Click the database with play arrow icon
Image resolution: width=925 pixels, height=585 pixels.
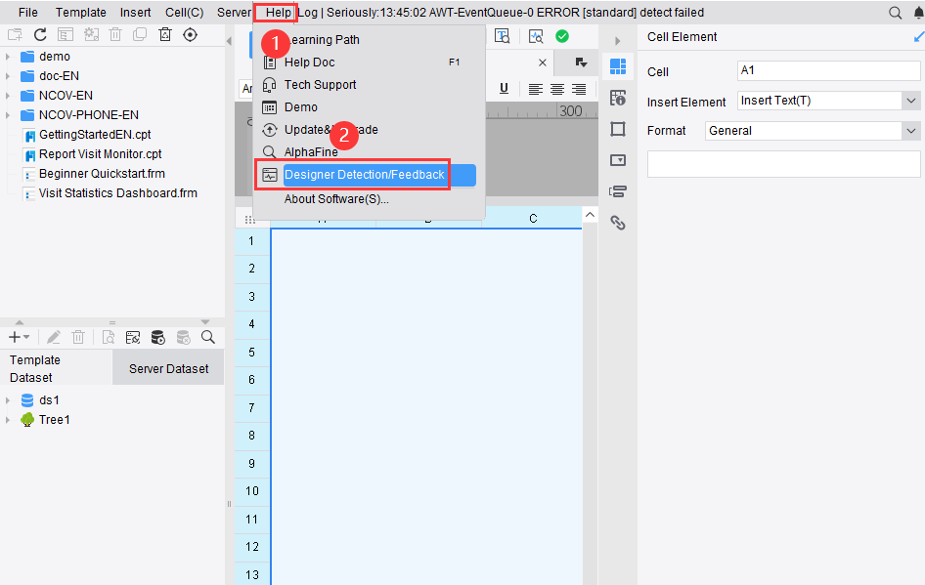158,337
